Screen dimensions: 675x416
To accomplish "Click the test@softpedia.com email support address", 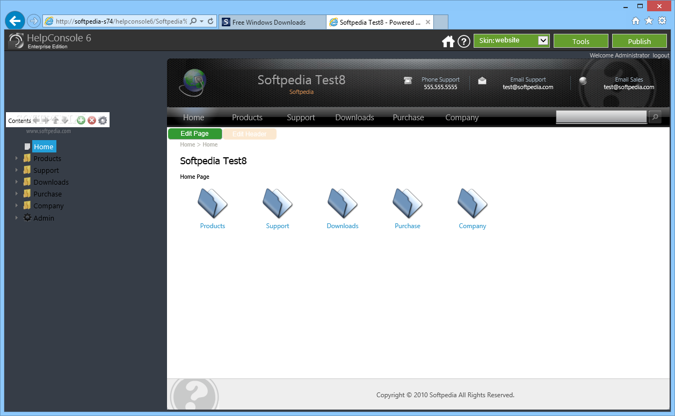I will (x=528, y=87).
